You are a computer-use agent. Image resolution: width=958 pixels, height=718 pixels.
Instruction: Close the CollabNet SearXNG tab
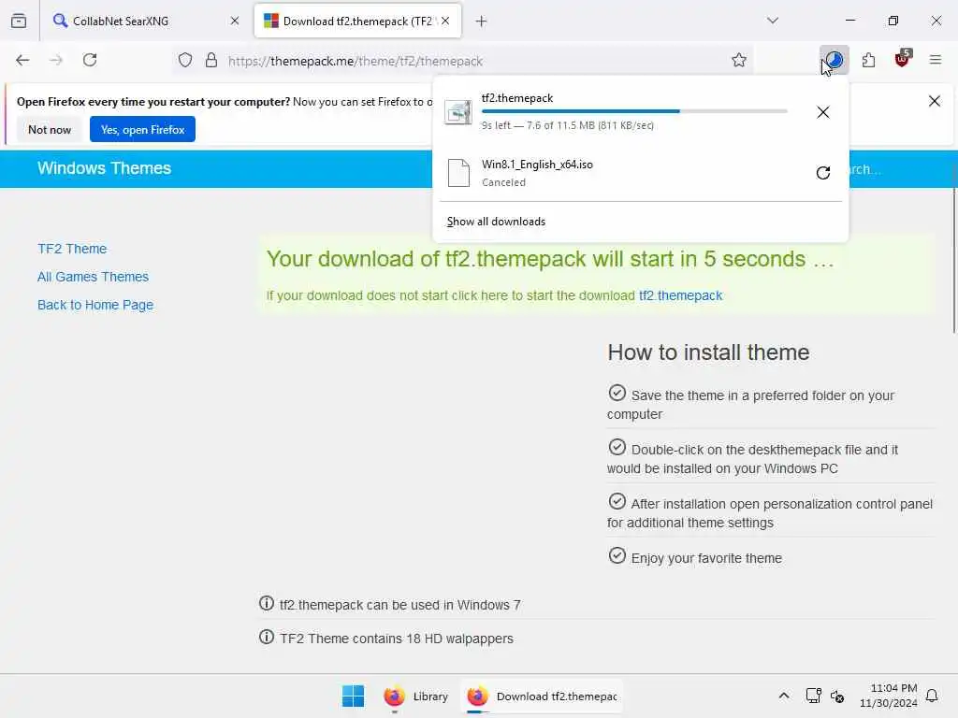(235, 21)
